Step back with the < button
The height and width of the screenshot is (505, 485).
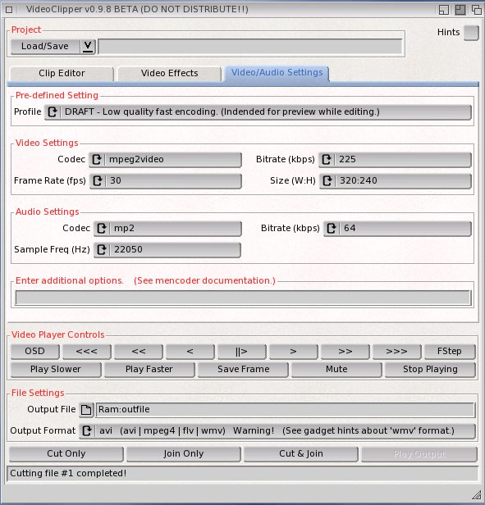click(x=190, y=352)
